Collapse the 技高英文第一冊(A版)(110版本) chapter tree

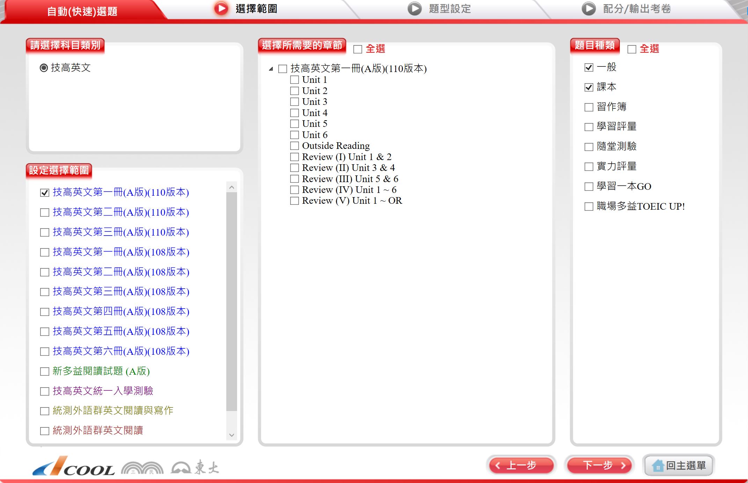[x=271, y=69]
